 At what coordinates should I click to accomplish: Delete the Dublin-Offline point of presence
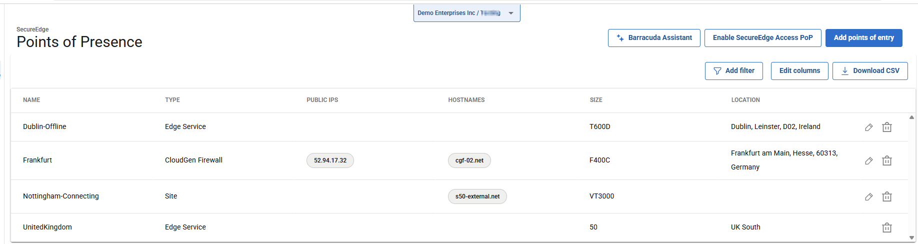[x=887, y=127]
